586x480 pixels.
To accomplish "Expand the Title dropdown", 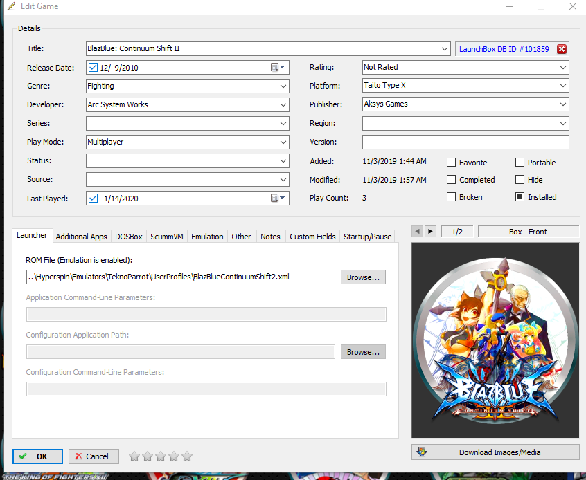I will pyautogui.click(x=445, y=49).
